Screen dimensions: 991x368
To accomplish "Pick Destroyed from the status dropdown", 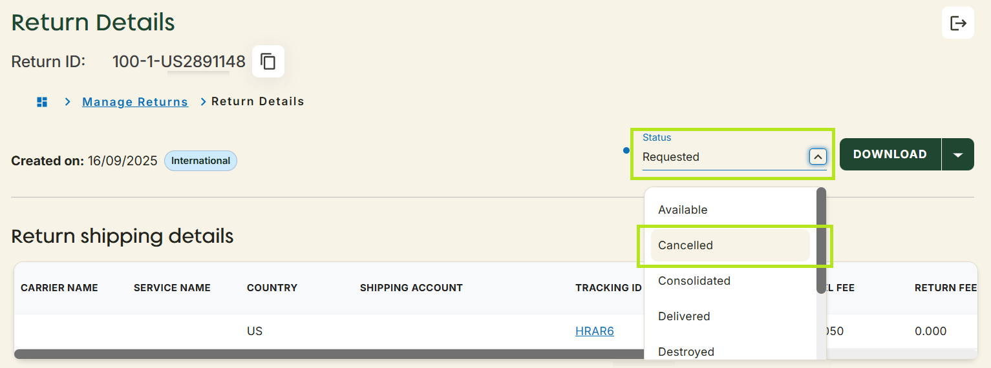I will tap(686, 352).
